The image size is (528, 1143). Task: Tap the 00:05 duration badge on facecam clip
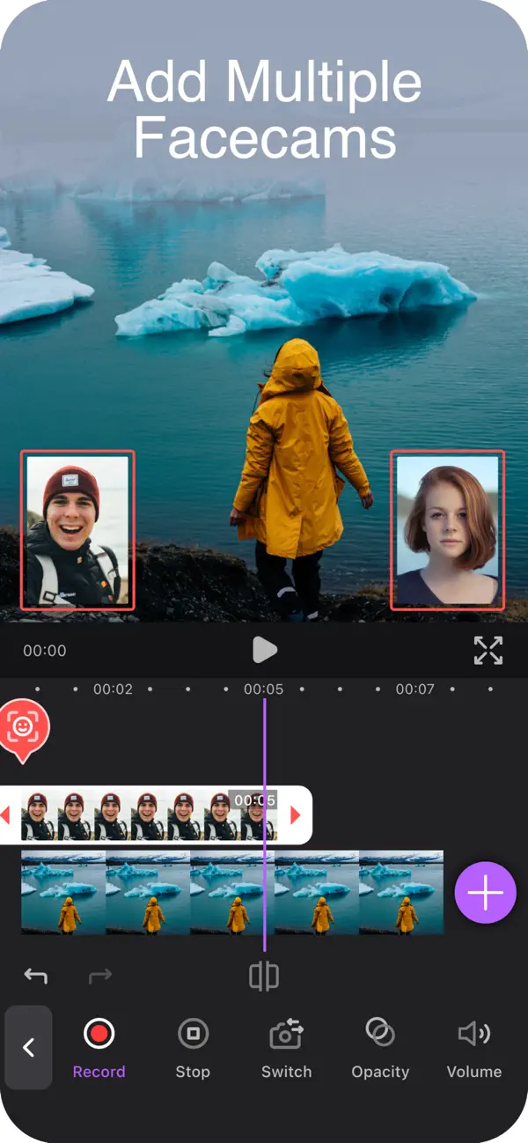tap(253, 800)
